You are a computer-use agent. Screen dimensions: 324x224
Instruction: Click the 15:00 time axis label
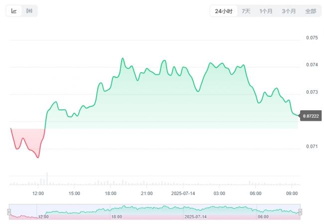click(74, 194)
